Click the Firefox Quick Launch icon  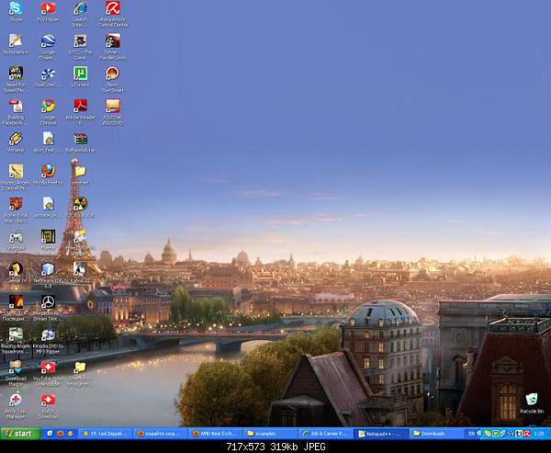(x=61, y=434)
